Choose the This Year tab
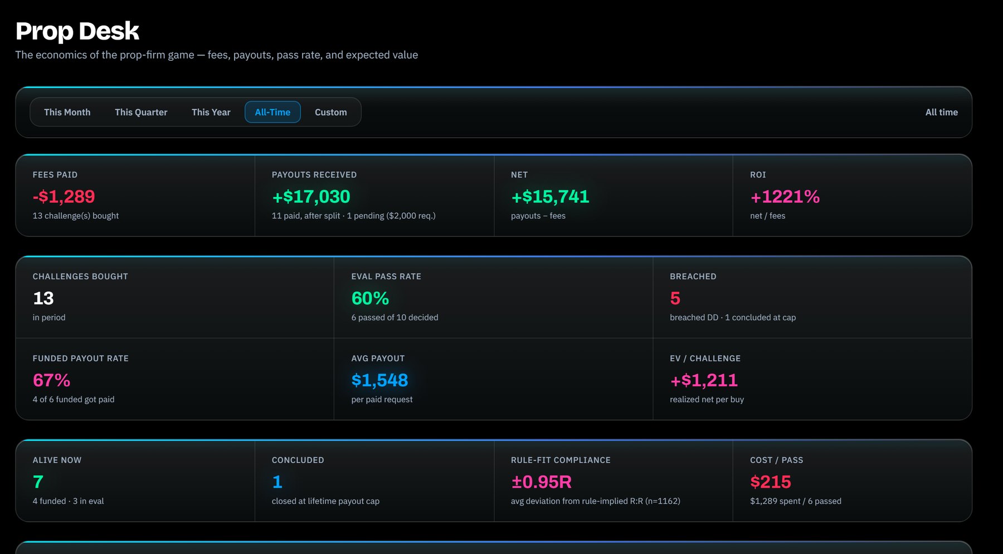Image resolution: width=1003 pixels, height=554 pixels. [211, 112]
